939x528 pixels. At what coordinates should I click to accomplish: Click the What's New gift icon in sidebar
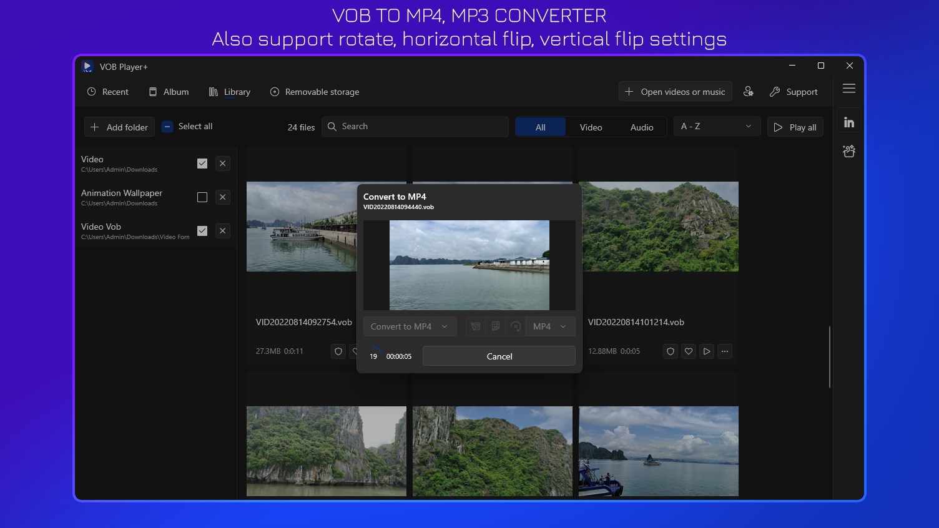849,150
